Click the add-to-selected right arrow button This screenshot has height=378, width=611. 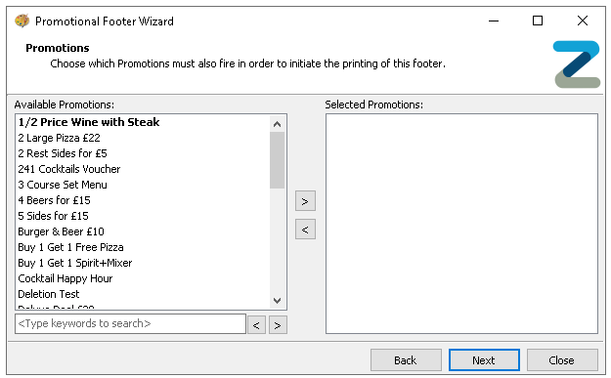pyautogui.click(x=305, y=201)
